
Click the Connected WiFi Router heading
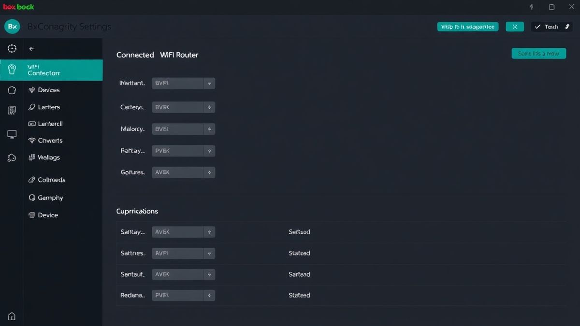click(158, 55)
